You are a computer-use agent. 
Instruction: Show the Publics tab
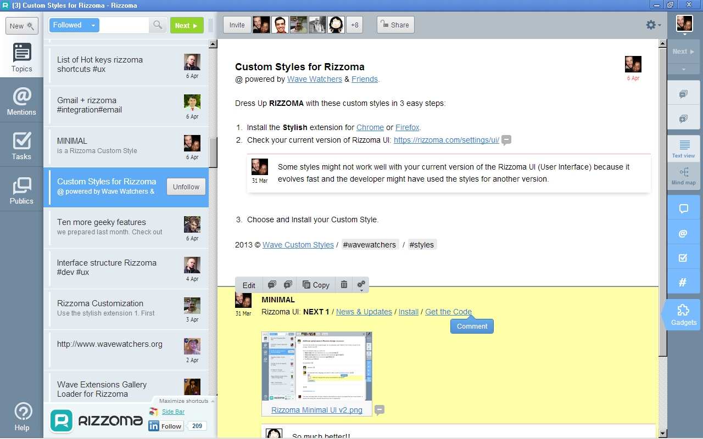[21, 190]
